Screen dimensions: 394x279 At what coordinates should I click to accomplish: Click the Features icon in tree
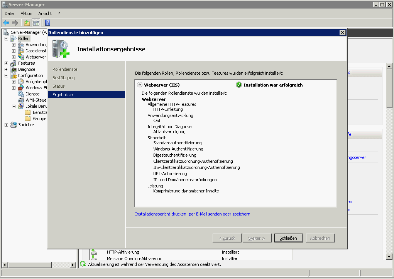click(x=14, y=63)
